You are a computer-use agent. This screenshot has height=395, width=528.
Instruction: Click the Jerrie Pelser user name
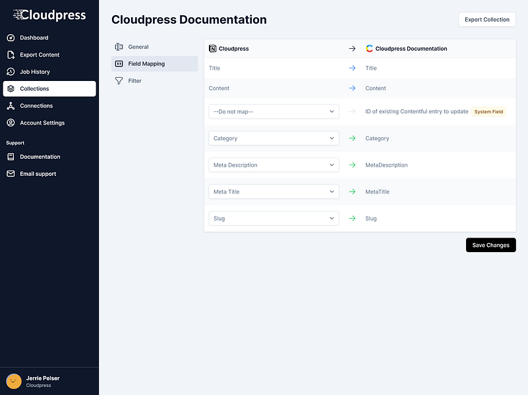(x=43, y=378)
